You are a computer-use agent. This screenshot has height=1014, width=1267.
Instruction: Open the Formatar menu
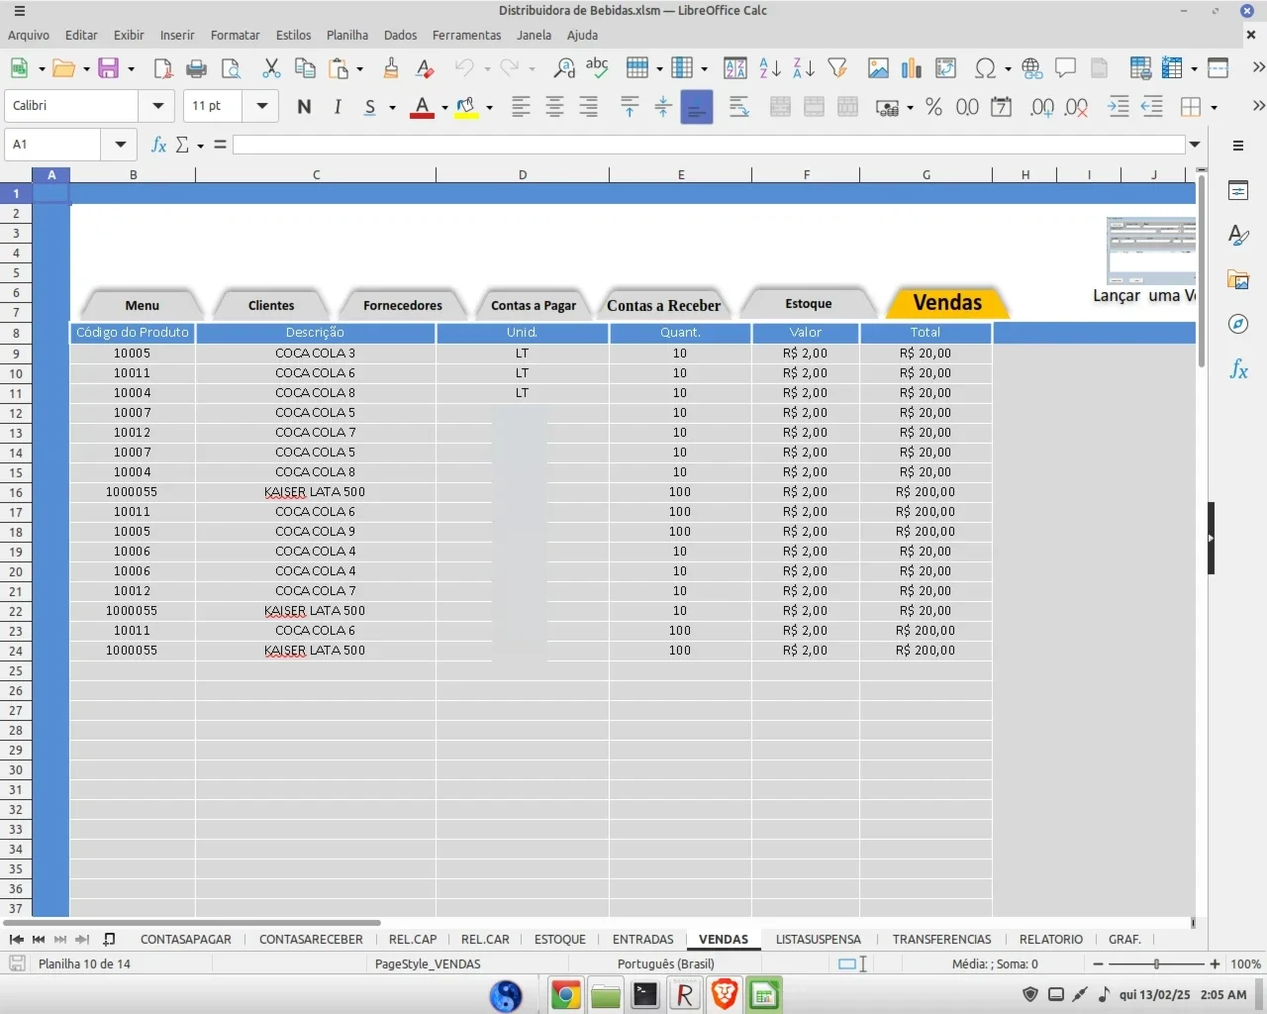(x=235, y=35)
